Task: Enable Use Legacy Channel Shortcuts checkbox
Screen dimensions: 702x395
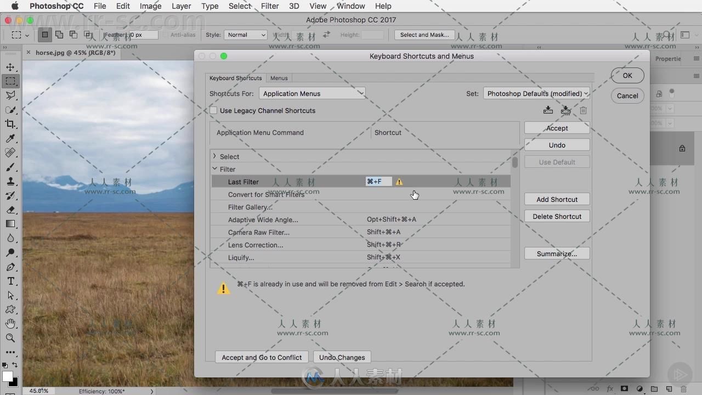Action: pos(213,110)
